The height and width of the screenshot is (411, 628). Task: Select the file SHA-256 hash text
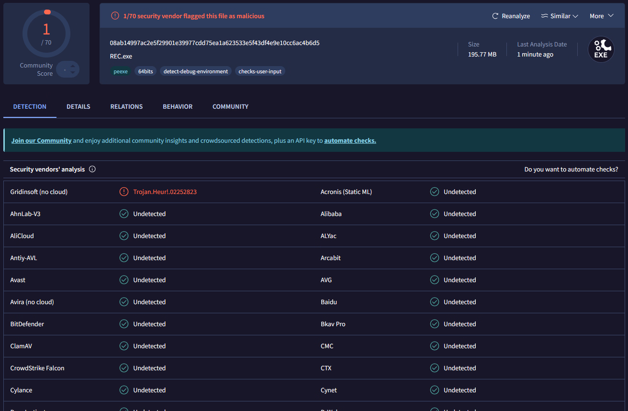[x=214, y=43]
